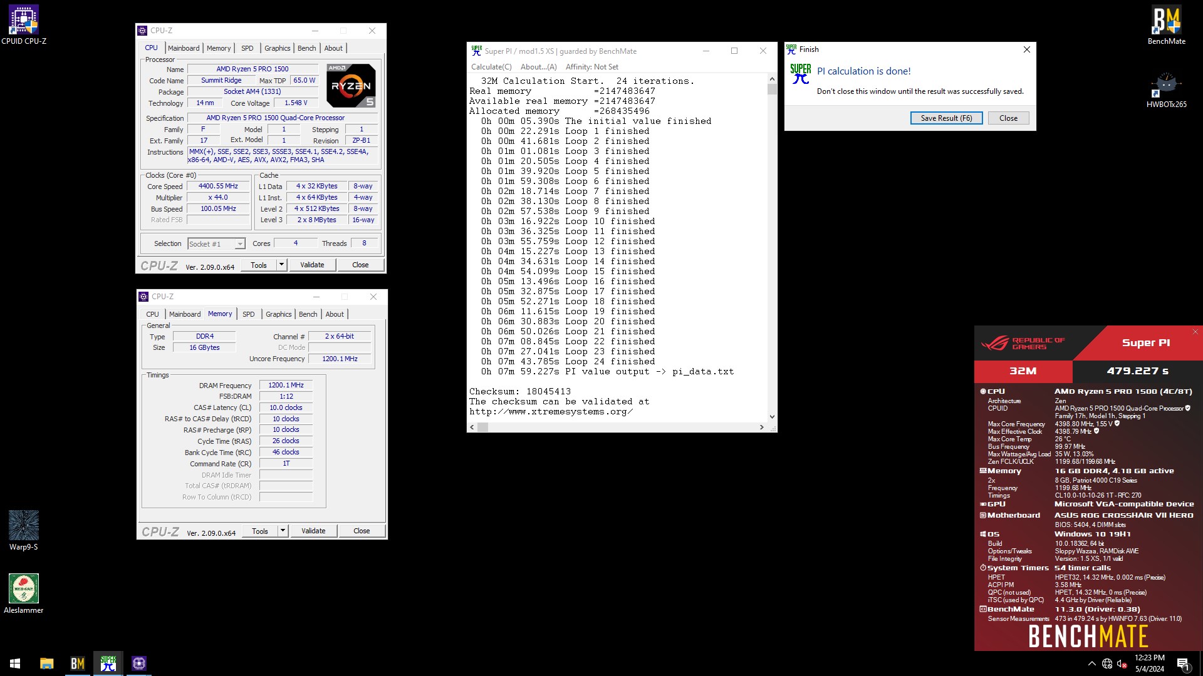Click Super PI horizontal scrollbar left arrow
The width and height of the screenshot is (1203, 676).
[x=472, y=428]
